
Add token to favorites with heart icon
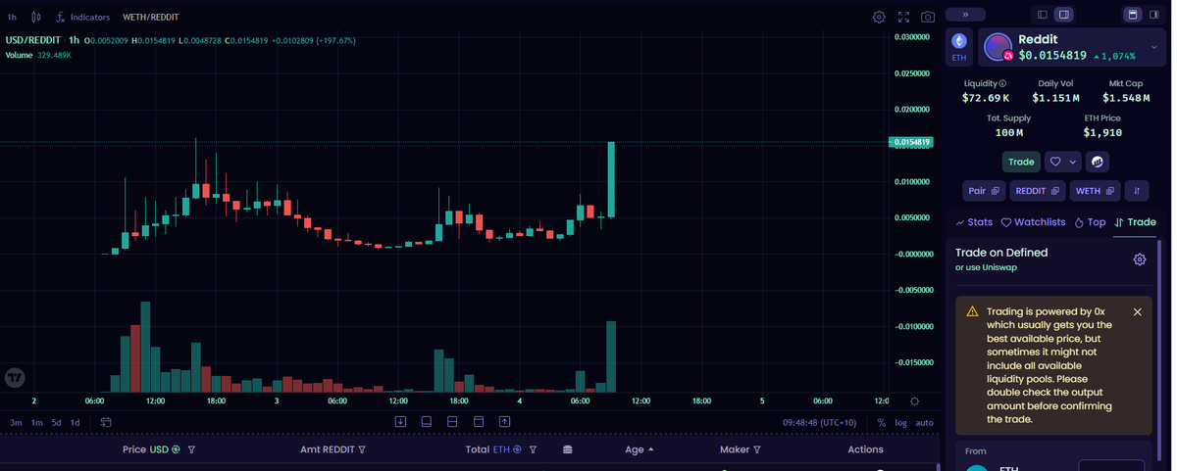coord(1055,162)
